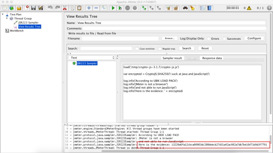
Task: Open the Function Helper dialog icon
Action: click(x=202, y=8)
